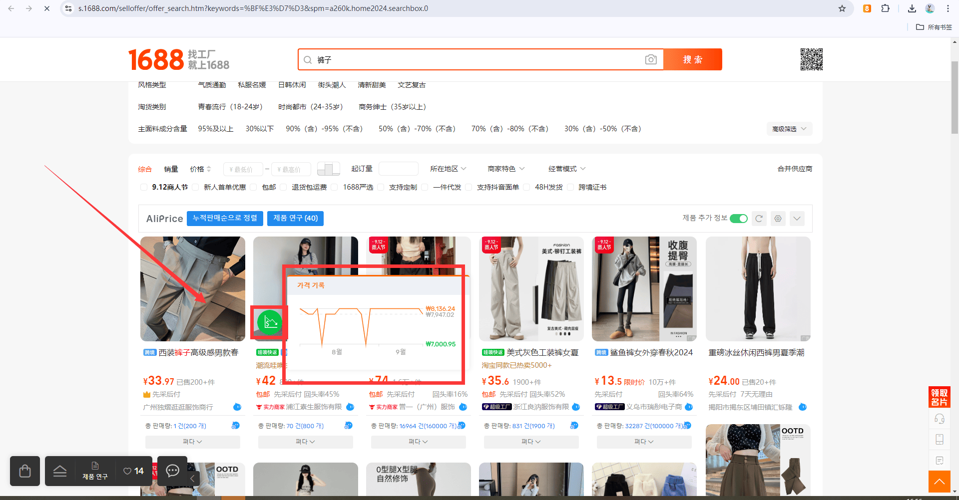The height and width of the screenshot is (500, 959).
Task: Sort results by 销量 tab
Action: click(171, 169)
